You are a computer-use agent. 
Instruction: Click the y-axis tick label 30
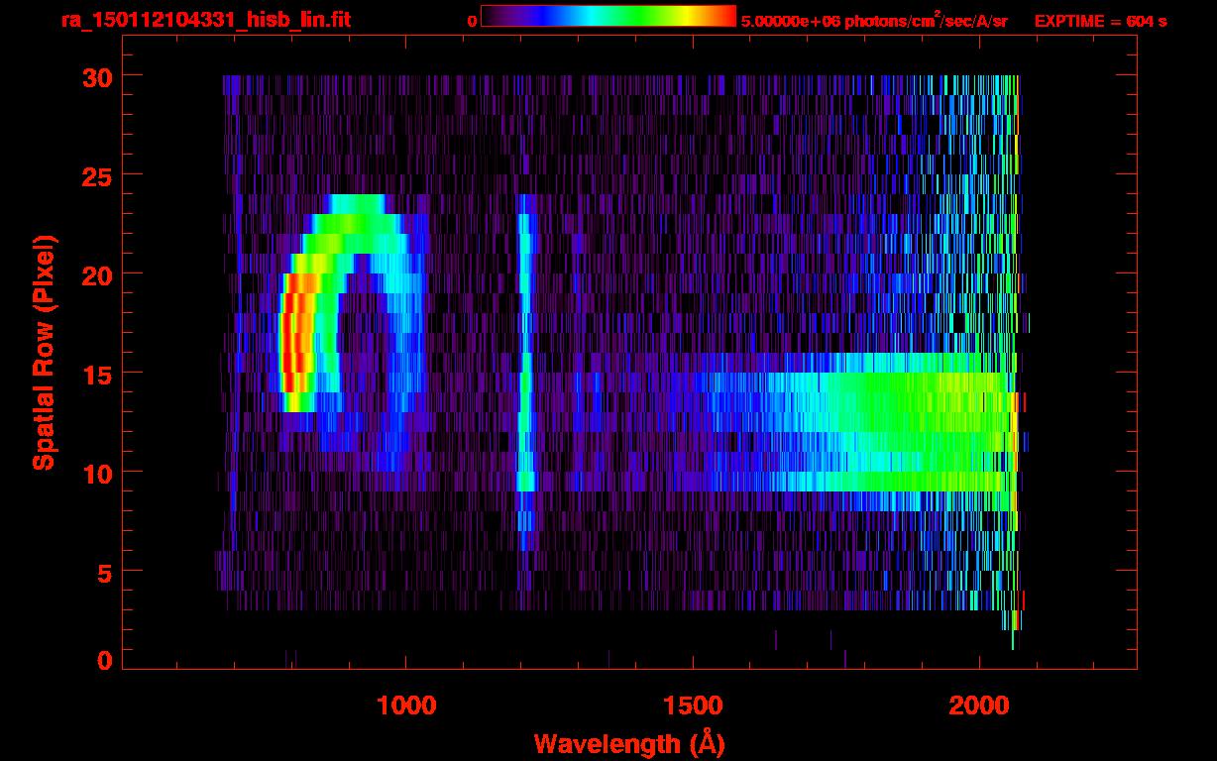coord(96,76)
